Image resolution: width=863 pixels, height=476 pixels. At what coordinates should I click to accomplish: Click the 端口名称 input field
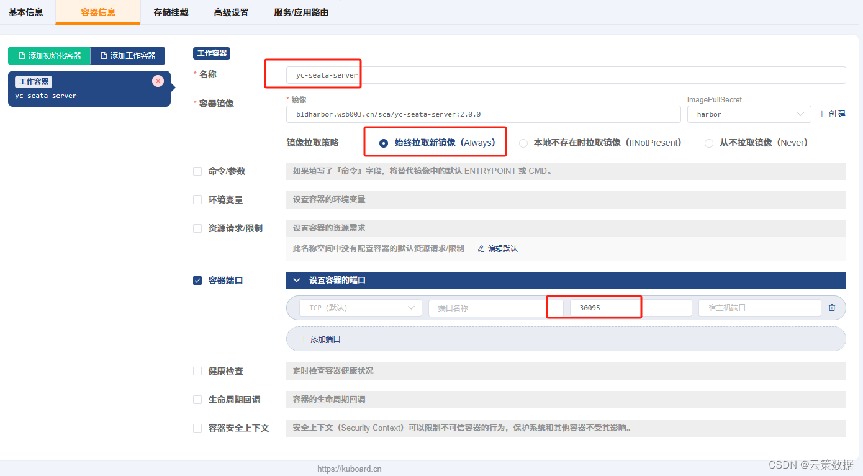click(496, 308)
